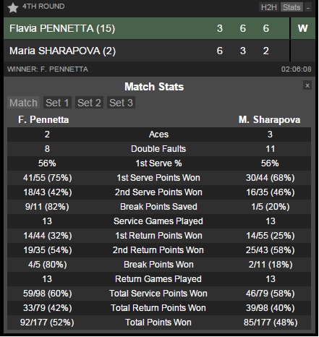
Task: Click the W winner indicator
Action: click(303, 28)
